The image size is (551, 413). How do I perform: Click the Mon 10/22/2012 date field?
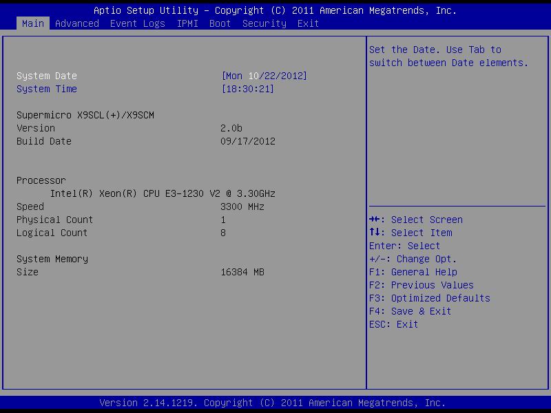pyautogui.click(x=264, y=76)
